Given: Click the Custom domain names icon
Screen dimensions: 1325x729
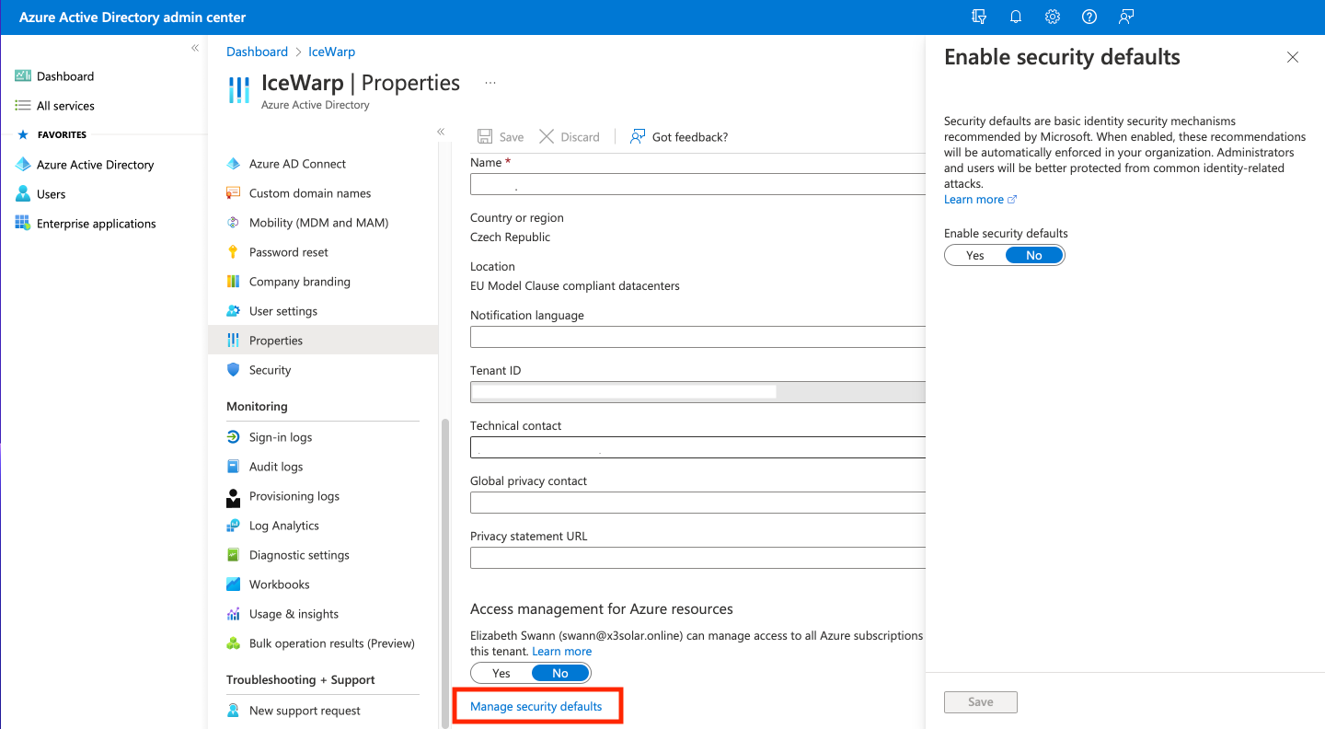Looking at the screenshot, I should tap(233, 193).
